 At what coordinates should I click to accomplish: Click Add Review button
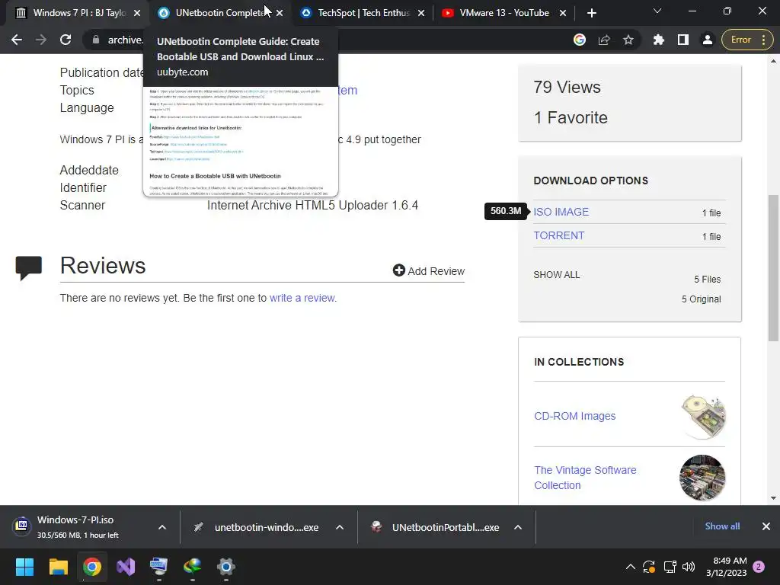tap(429, 270)
